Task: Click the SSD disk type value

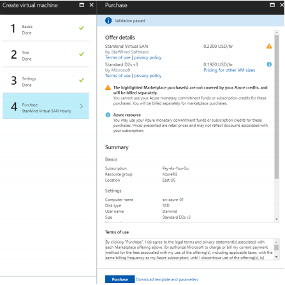Action: 166,205
